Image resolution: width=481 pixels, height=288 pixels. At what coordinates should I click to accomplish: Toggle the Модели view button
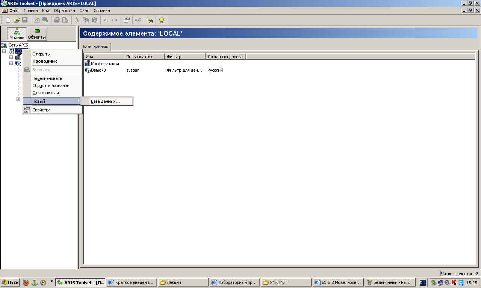(x=17, y=34)
